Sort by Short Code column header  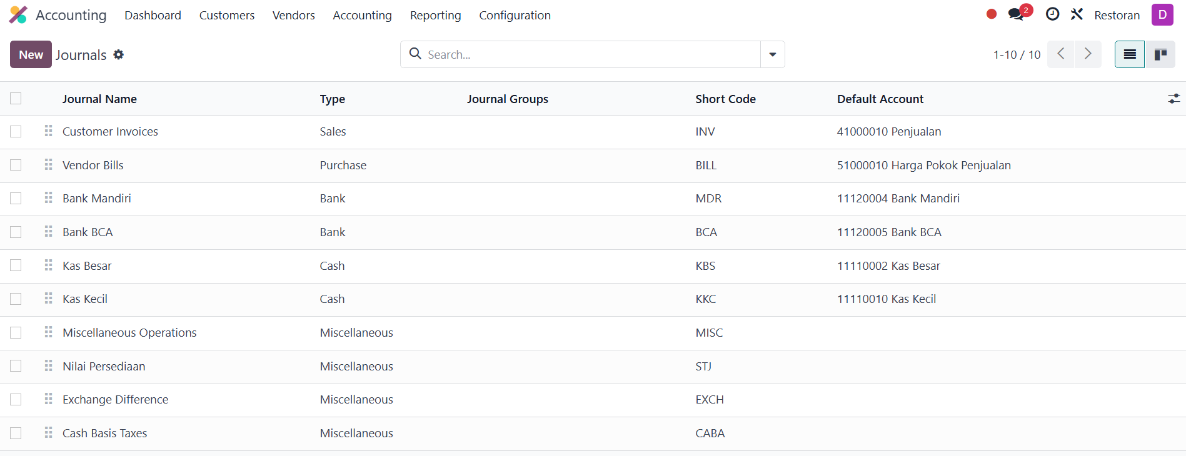tap(725, 99)
